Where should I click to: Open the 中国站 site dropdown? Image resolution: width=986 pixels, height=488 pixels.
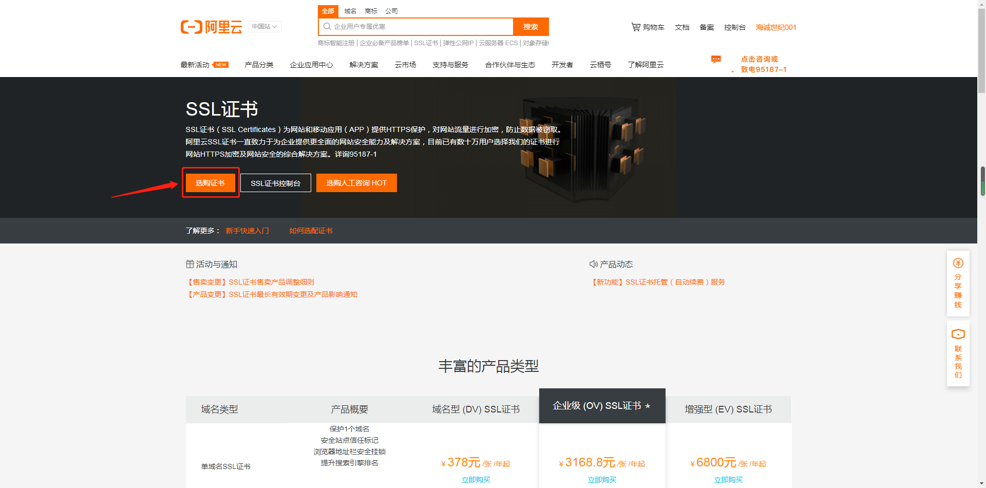coord(264,27)
